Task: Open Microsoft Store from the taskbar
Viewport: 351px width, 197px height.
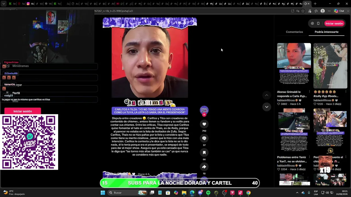Action: 168,193
